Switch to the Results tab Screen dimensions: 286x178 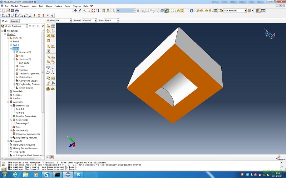[x=15, y=21]
